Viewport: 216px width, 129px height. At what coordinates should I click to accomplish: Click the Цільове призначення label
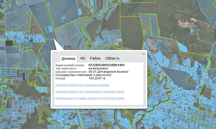point(69,72)
